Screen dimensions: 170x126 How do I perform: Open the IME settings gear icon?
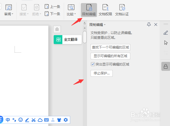click(66, 120)
